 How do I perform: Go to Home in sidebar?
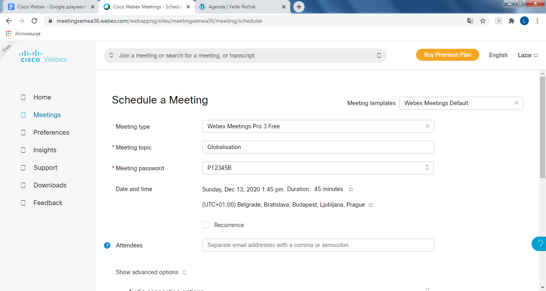click(42, 97)
